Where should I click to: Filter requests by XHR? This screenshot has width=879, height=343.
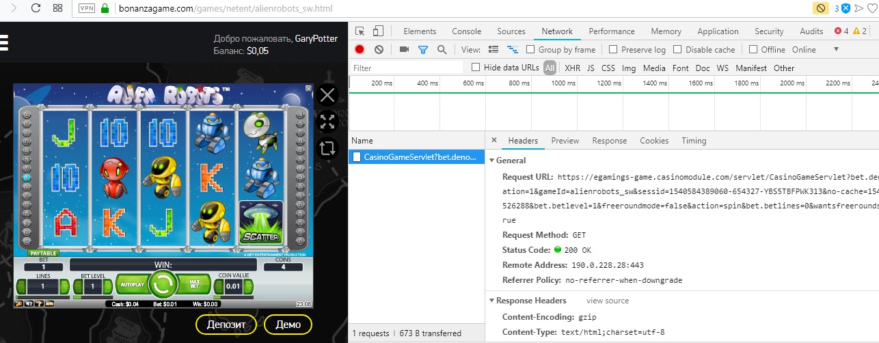572,68
